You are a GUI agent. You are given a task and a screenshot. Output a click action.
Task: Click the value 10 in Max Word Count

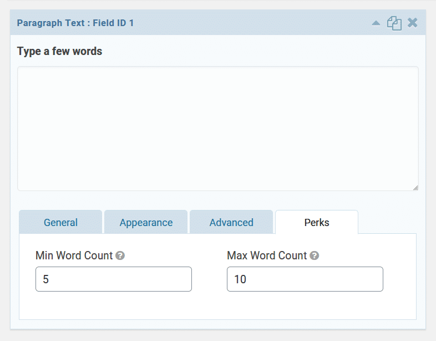coord(240,279)
